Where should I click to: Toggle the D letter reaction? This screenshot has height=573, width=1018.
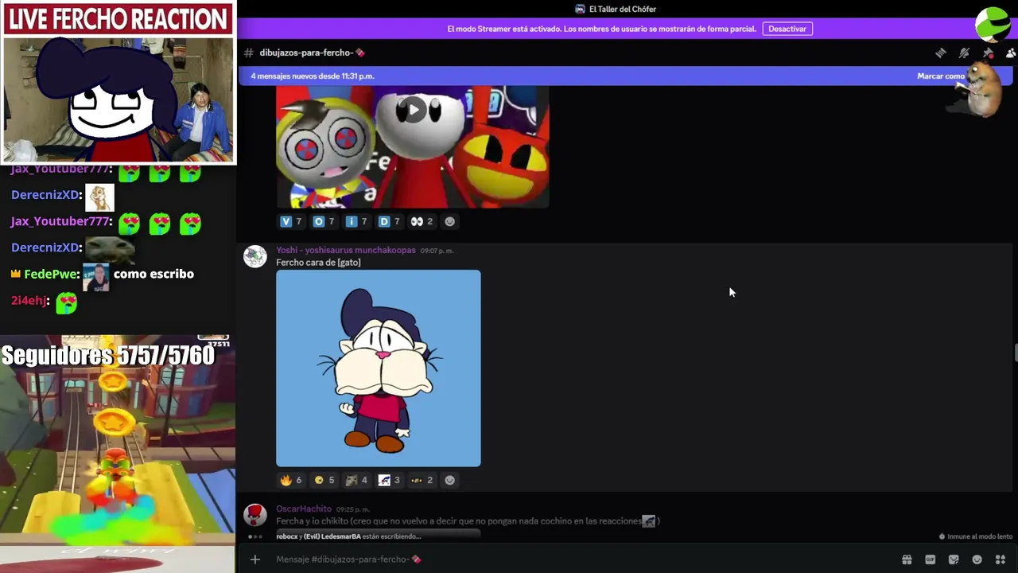point(388,221)
